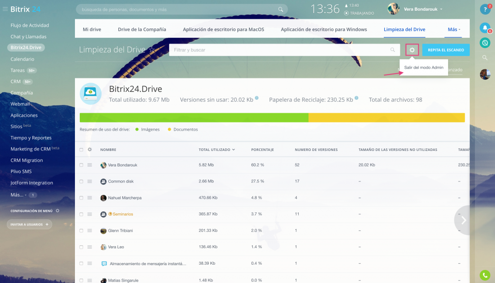Expand the Más... item in the left menu
This screenshot has height=283, width=495.
(x=18, y=195)
